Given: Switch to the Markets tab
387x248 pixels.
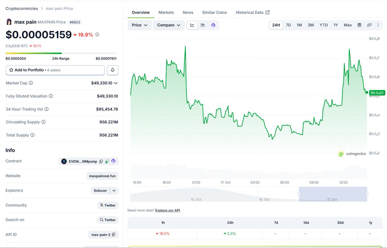Looking at the screenshot, I should 166,12.
